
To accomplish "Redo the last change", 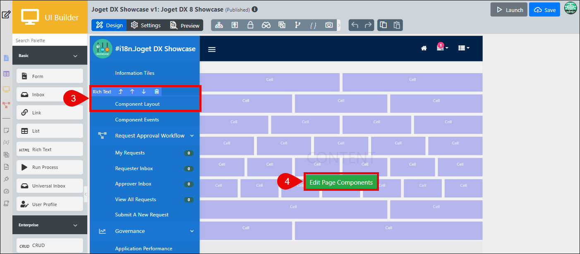I will [x=368, y=25].
